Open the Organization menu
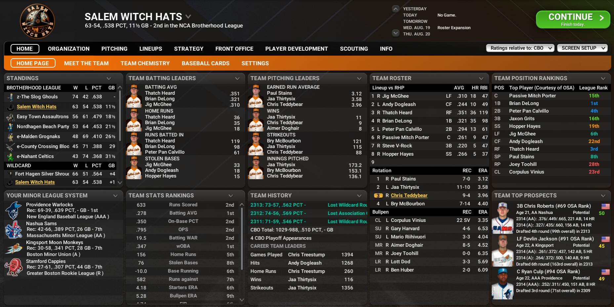The height and width of the screenshot is (307, 614). 69,49
